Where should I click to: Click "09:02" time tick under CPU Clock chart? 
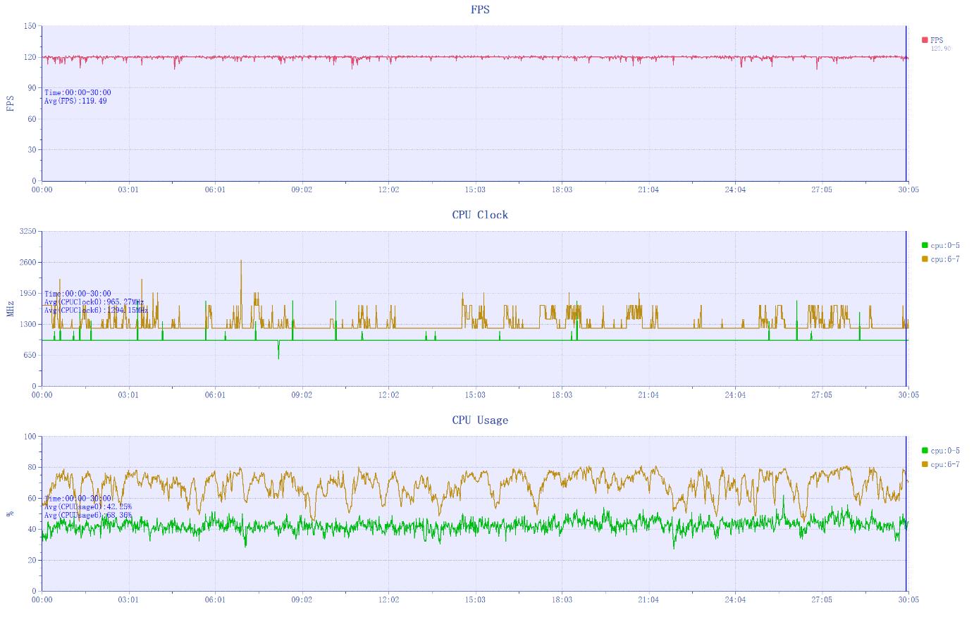point(302,394)
